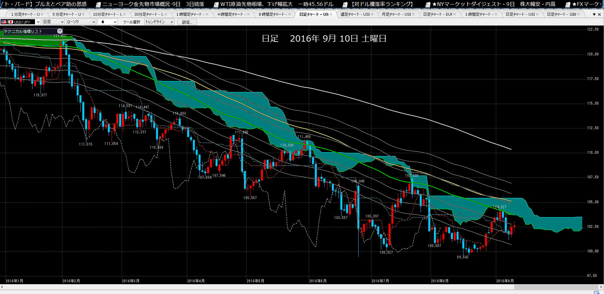This screenshot has height=294, width=604.
Task: Open the USD/JPY currency pair dropdown
Action: tap(38, 22)
